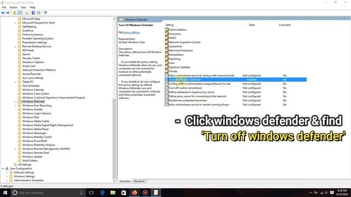Image resolution: width=351 pixels, height=197 pixels.
Task: Click the blue Help toolbar icon
Action: 33,13
